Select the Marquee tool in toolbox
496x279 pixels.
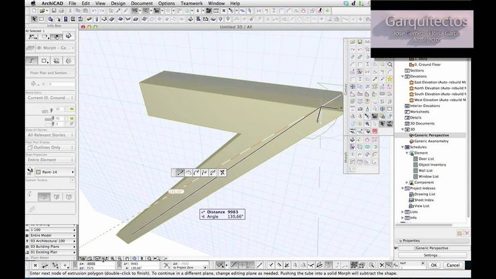tap(41, 19)
